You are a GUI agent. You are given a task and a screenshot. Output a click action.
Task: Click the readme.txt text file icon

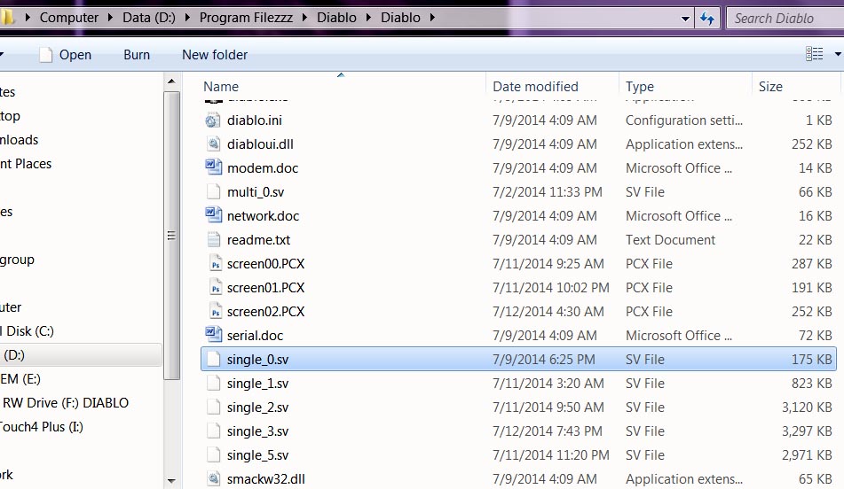pyautogui.click(x=214, y=240)
